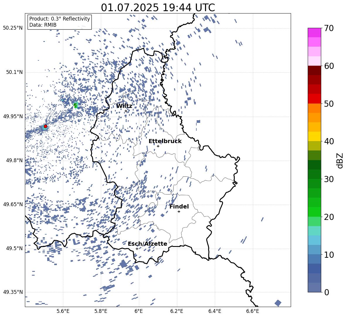The height and width of the screenshot is (317, 347).
Task: Click the diamond-shaped echo at bottom right corner
Action: pyautogui.click(x=278, y=303)
